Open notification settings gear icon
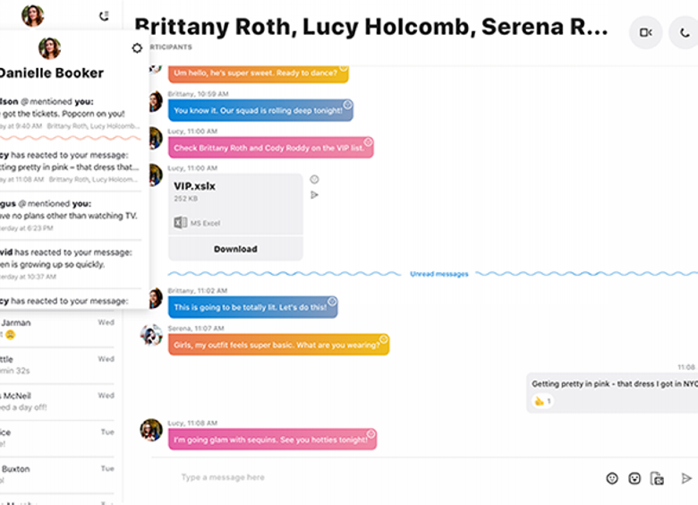 coord(137,48)
